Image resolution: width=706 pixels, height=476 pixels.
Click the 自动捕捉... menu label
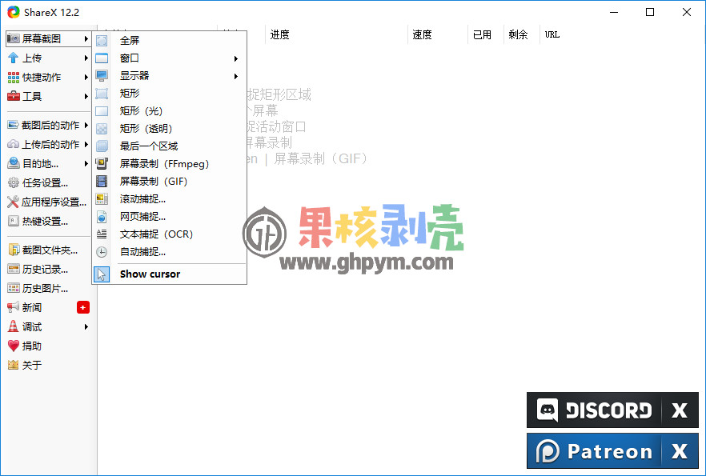[x=142, y=252]
